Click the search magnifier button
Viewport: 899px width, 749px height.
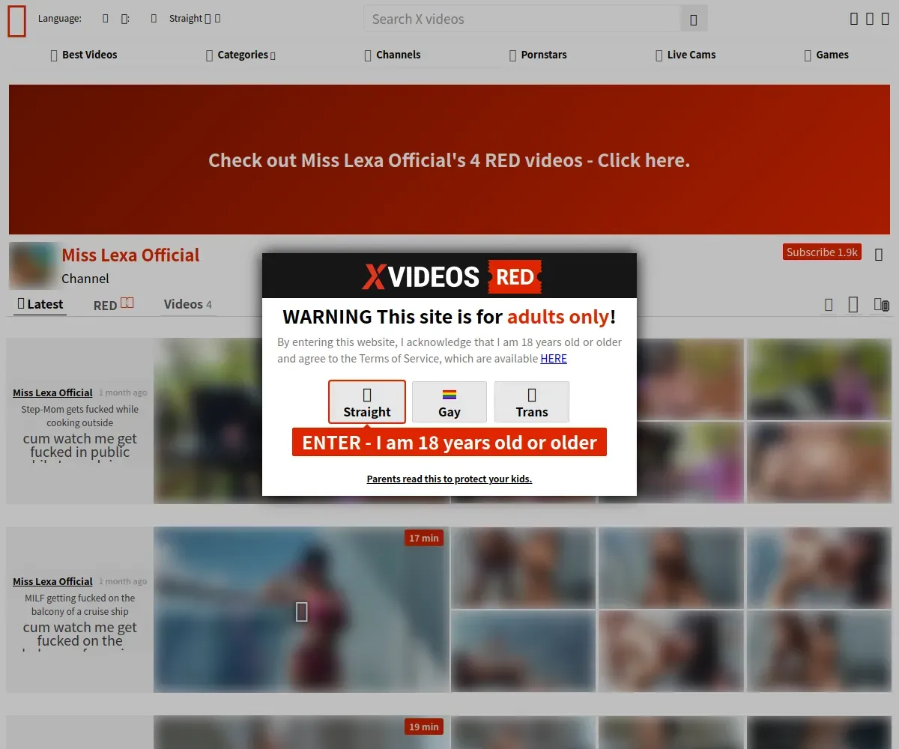pos(694,19)
